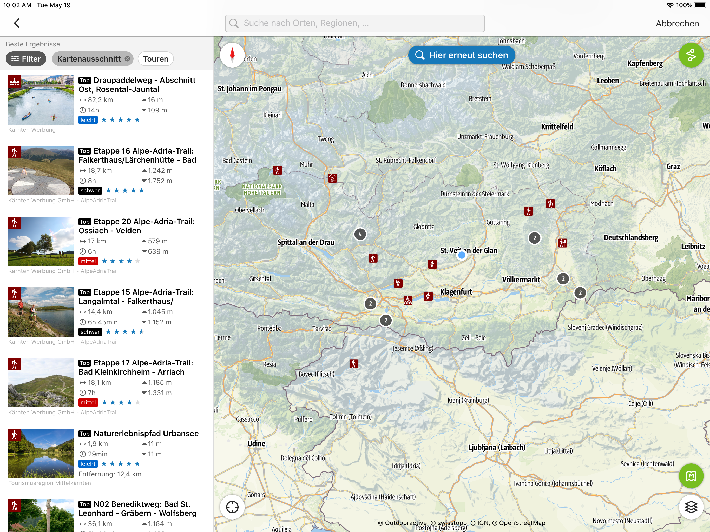Image resolution: width=710 pixels, height=532 pixels.
Task: Open Draupaddelweg tour thumbnail
Action: 41,100
